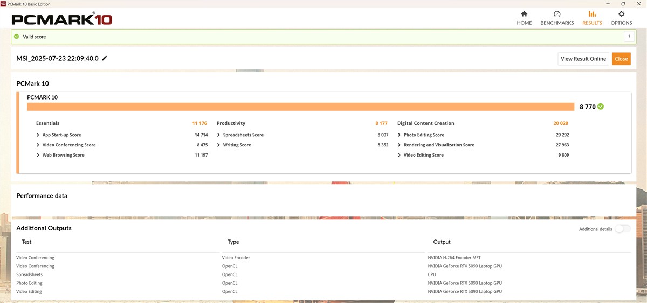Expand the Spreadsheets Score chevron
Image resolution: width=647 pixels, height=303 pixels.
pos(218,135)
